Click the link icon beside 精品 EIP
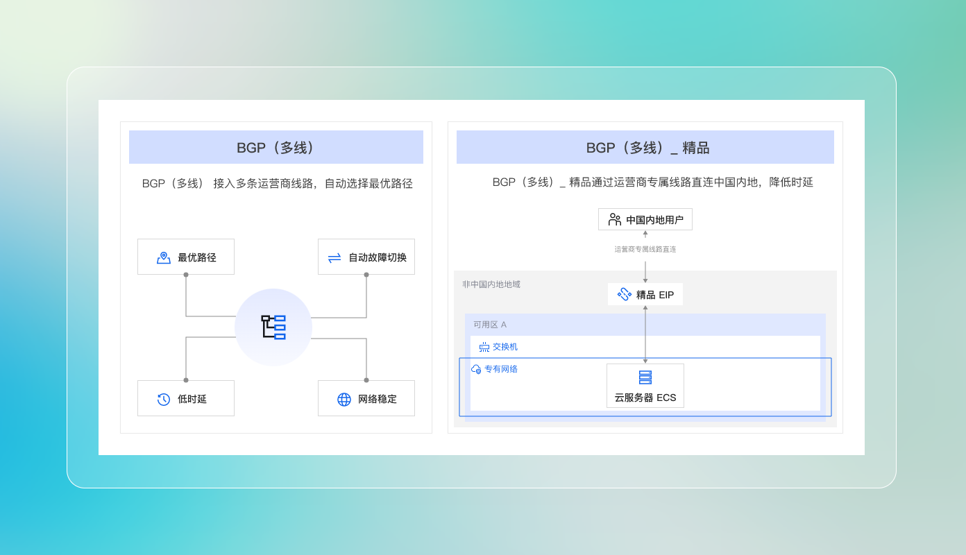This screenshot has height=555, width=966. tap(625, 294)
